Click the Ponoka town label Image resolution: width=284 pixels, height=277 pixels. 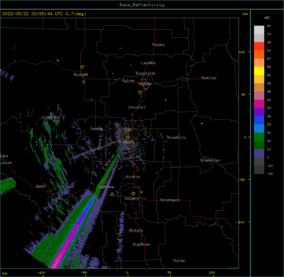pos(158,45)
